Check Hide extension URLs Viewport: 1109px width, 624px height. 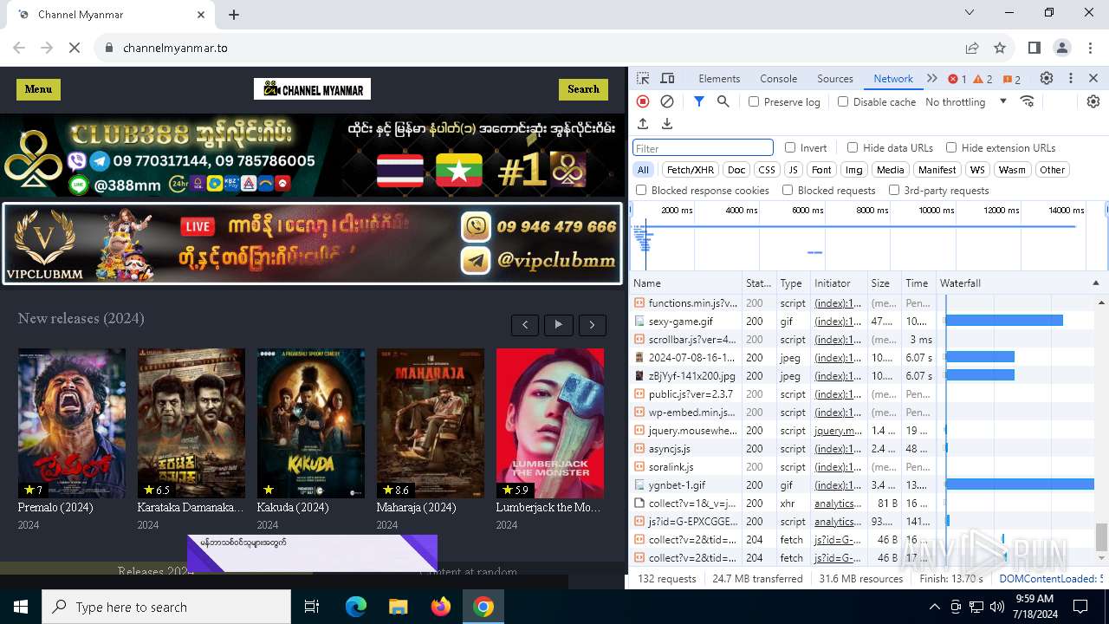pos(951,147)
